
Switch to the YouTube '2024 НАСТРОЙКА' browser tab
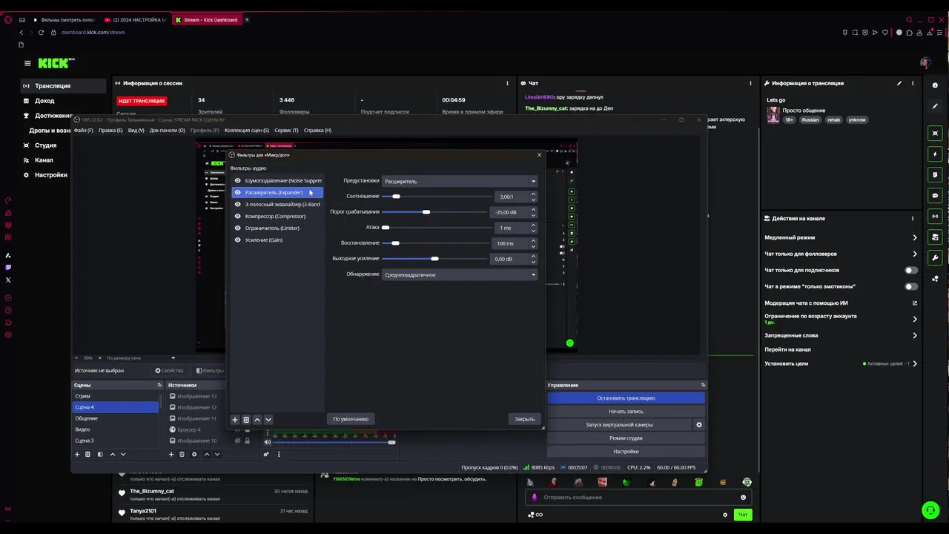pos(134,20)
